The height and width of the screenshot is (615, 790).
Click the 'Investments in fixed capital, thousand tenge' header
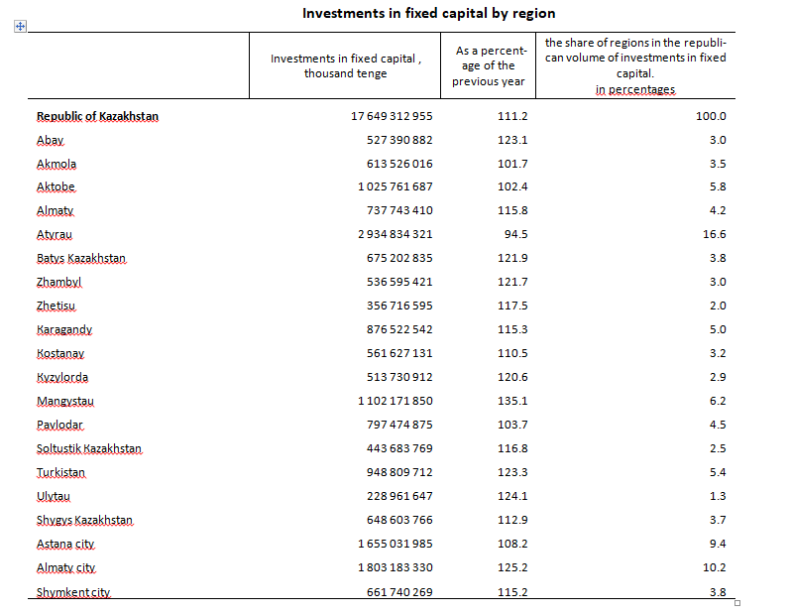coord(346,66)
